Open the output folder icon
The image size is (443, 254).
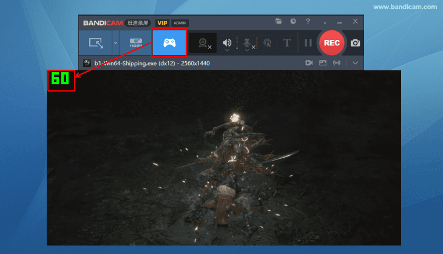pyautogui.click(x=279, y=21)
